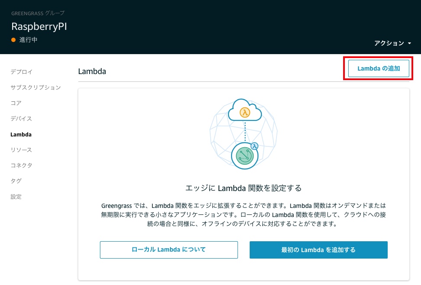Viewport: 421px width, 285px height.
Task: Select the Lambda sidebar item
Action: click(21, 134)
